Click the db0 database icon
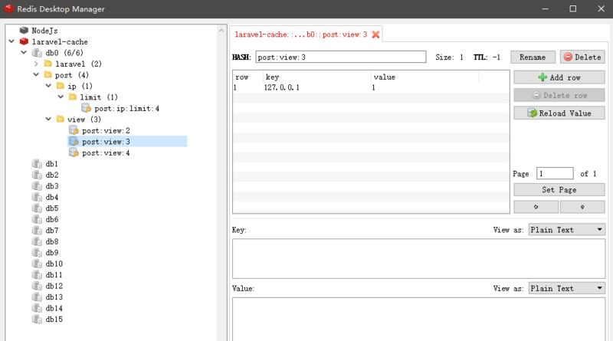 [x=37, y=53]
